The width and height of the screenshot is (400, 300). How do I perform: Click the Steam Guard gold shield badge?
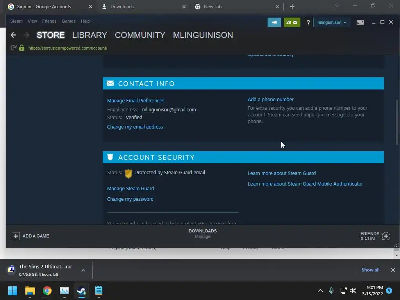click(x=128, y=173)
